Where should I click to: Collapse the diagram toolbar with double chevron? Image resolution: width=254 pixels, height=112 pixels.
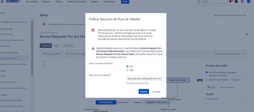coord(244,54)
